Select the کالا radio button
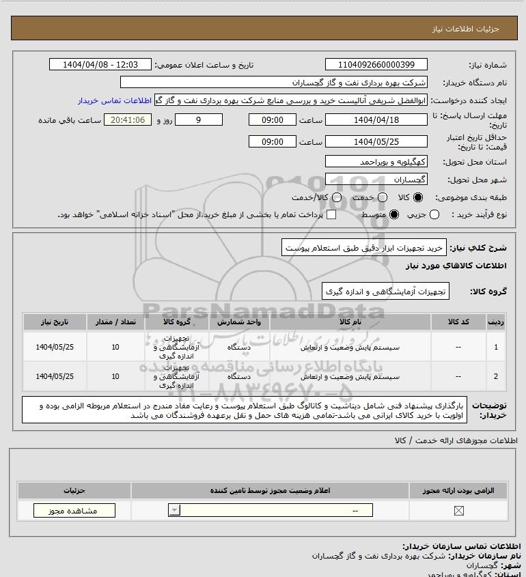Screen dimensions: 526x577 click(x=418, y=197)
